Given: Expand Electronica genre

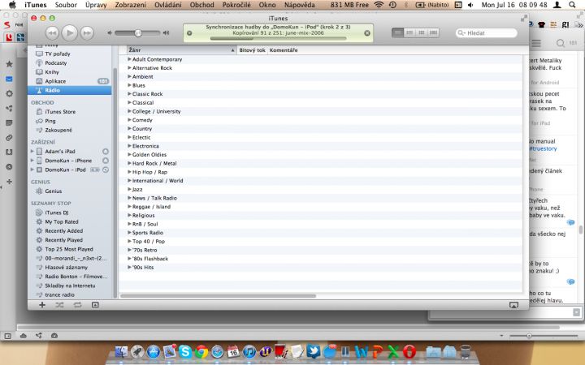Looking at the screenshot, I should click(x=129, y=146).
